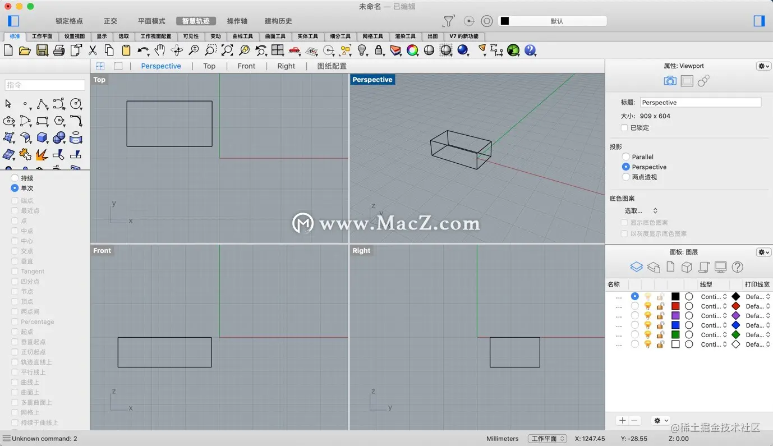Image resolution: width=773 pixels, height=446 pixels.
Task: Select Parallel projection radio button
Action: pyautogui.click(x=626, y=157)
